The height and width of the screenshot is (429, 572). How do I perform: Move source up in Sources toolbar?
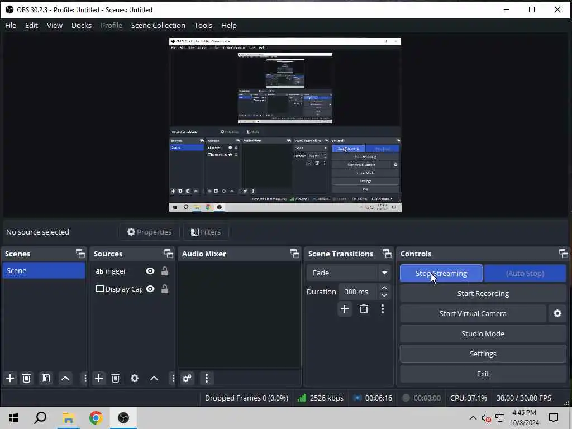(154, 378)
